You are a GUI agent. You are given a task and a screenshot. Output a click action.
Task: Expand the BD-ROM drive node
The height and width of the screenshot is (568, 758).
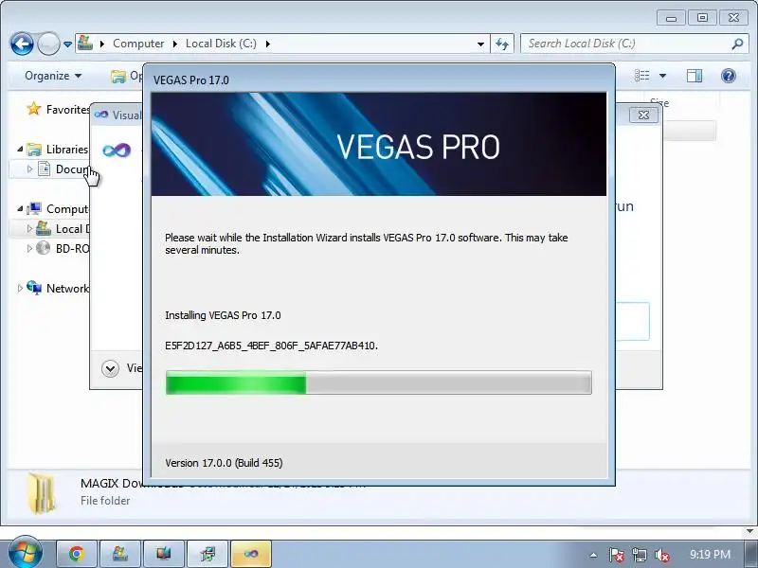[29, 248]
